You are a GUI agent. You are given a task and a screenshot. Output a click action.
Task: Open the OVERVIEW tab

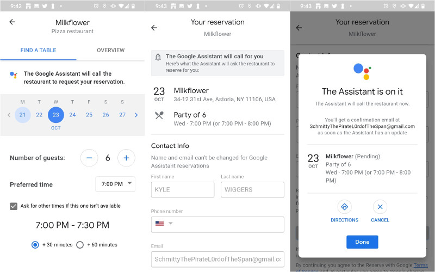point(111,50)
